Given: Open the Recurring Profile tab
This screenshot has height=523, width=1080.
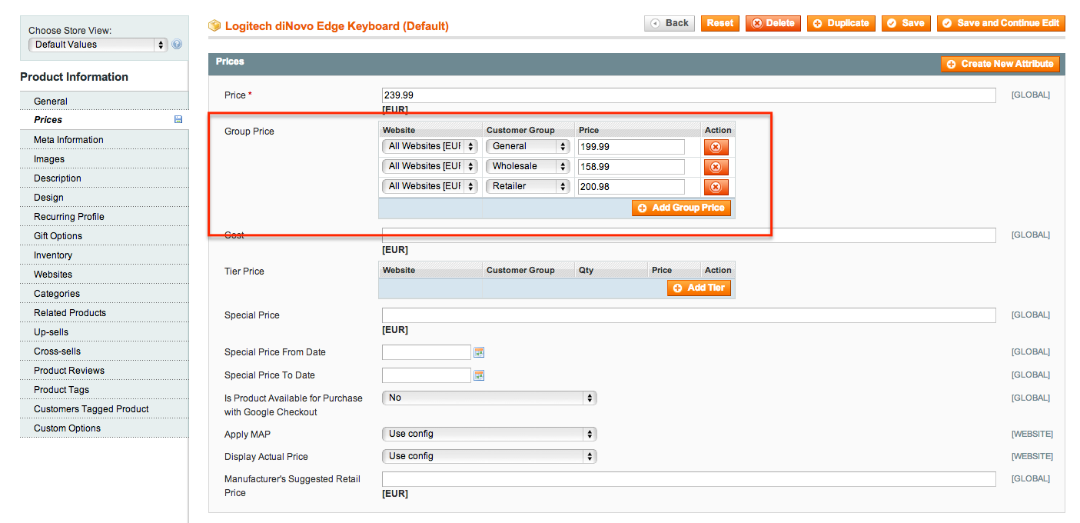Looking at the screenshot, I should (x=104, y=216).
